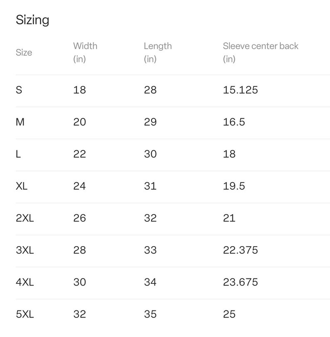Select the XL size row label

[x=22, y=186]
